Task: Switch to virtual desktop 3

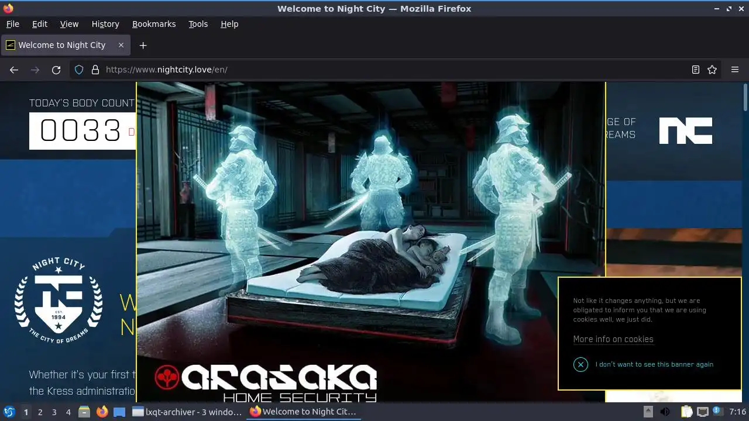Action: (x=54, y=412)
